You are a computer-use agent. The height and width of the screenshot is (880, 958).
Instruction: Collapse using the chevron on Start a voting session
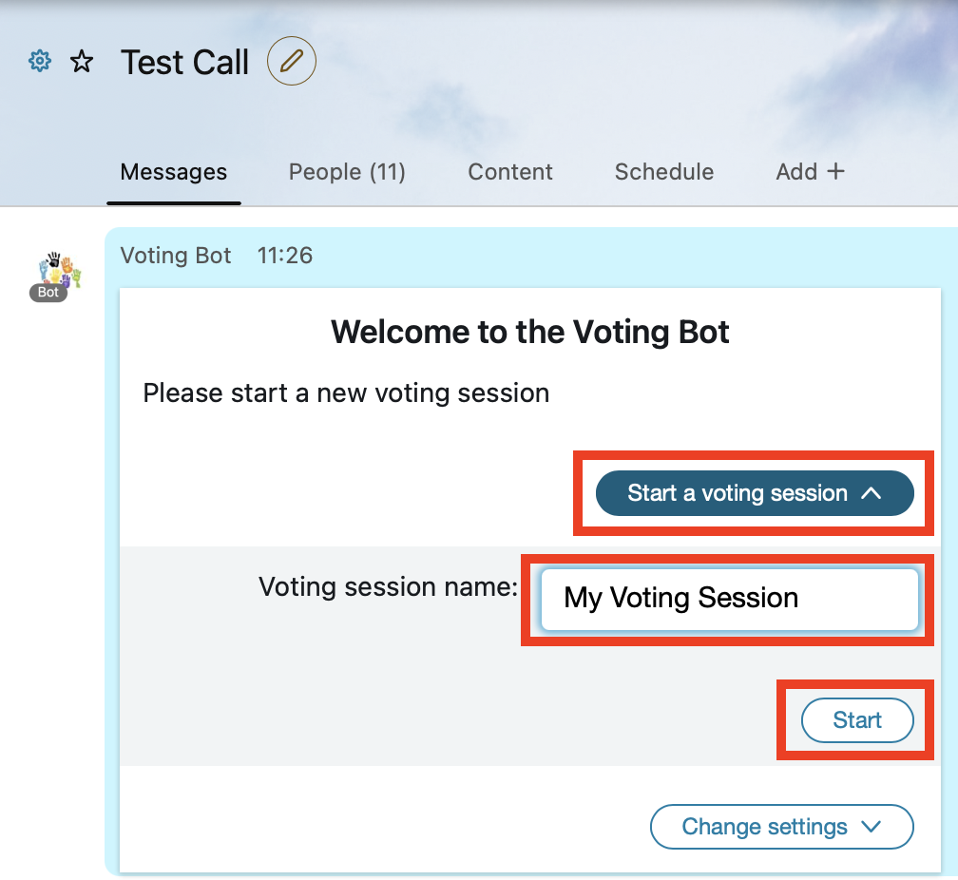tap(871, 493)
